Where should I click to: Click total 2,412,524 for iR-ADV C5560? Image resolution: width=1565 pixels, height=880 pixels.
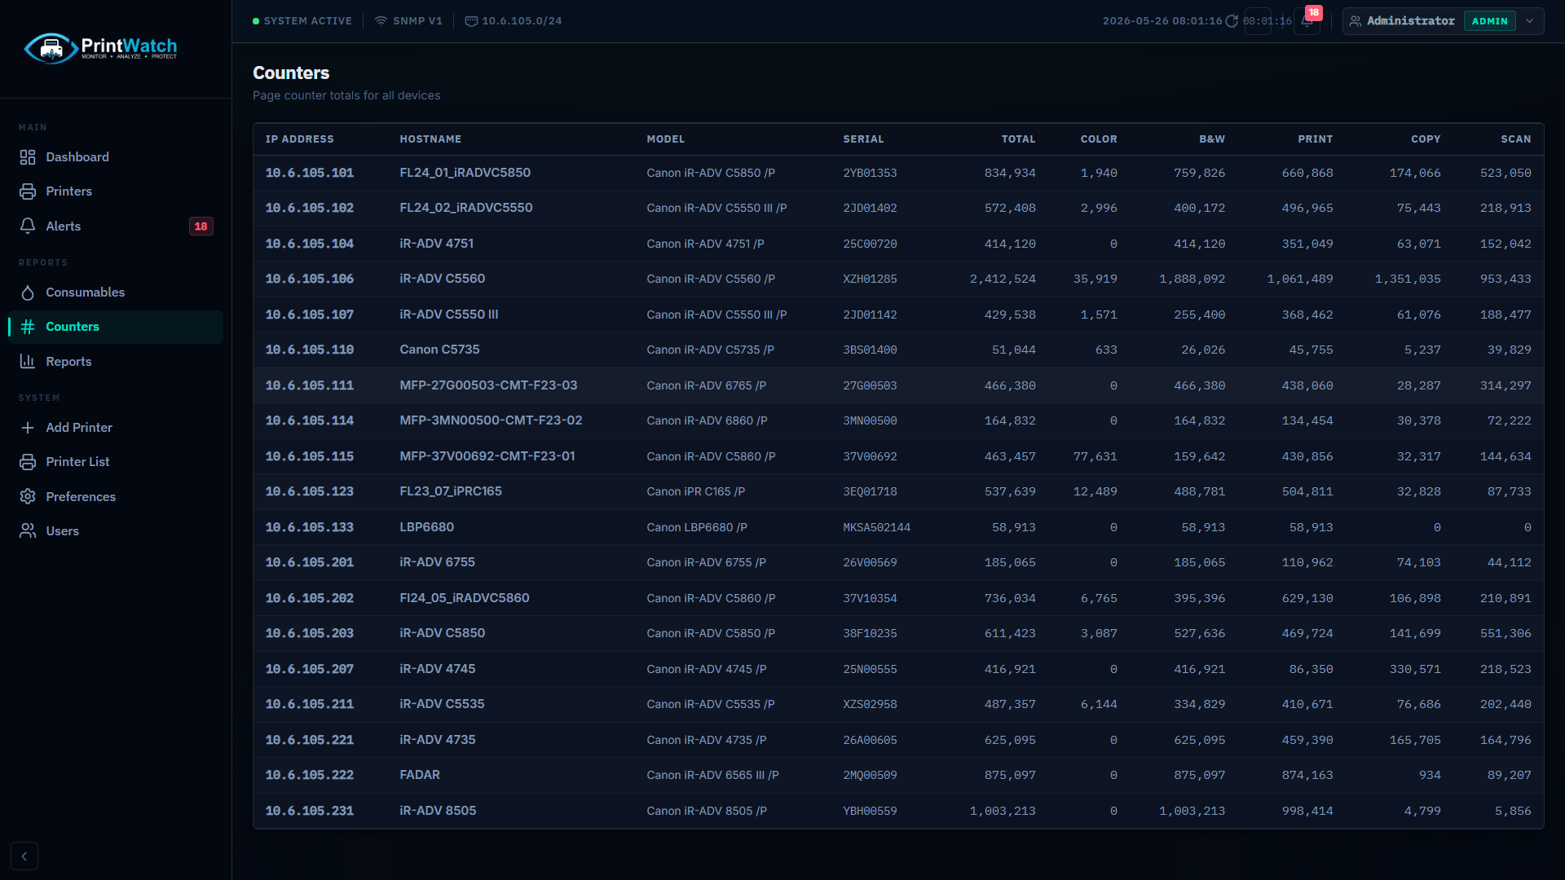pos(1003,279)
